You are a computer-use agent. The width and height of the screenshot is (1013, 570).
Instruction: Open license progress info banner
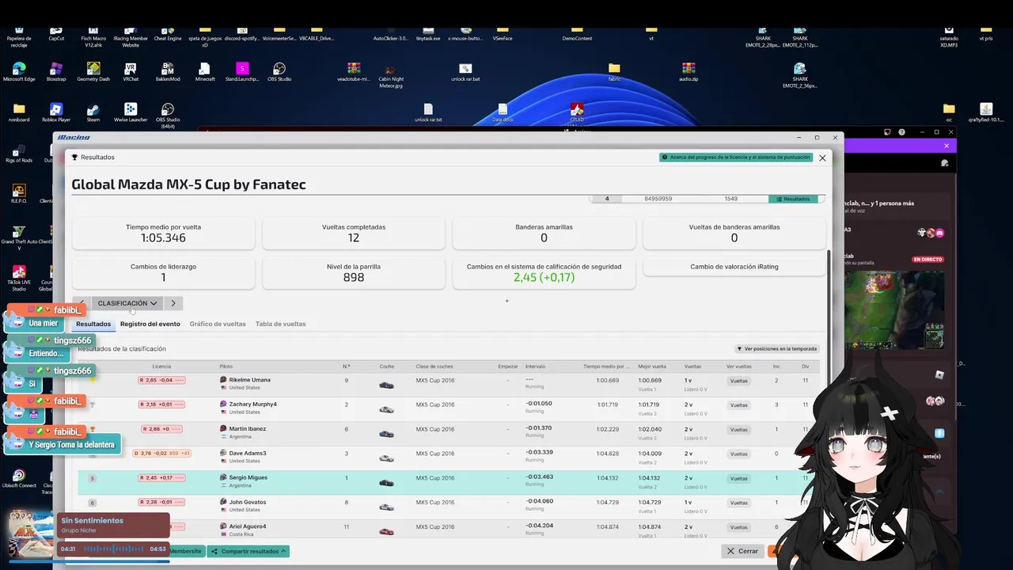click(736, 158)
